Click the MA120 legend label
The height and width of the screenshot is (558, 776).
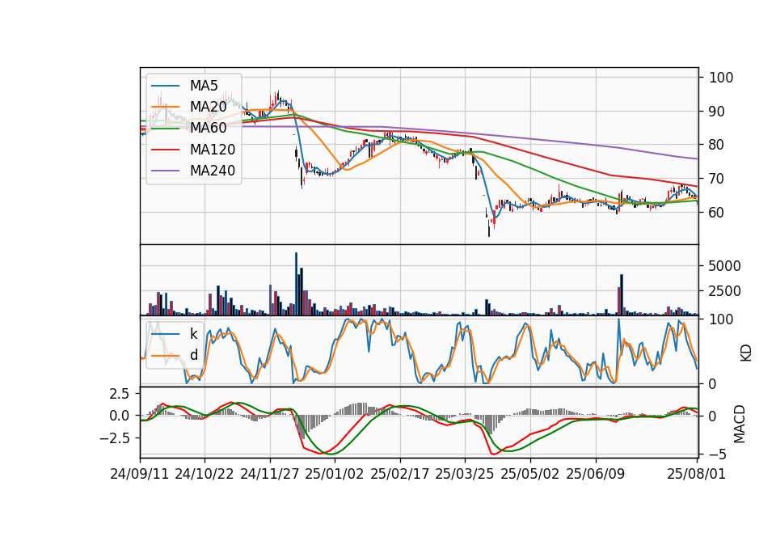(x=213, y=150)
